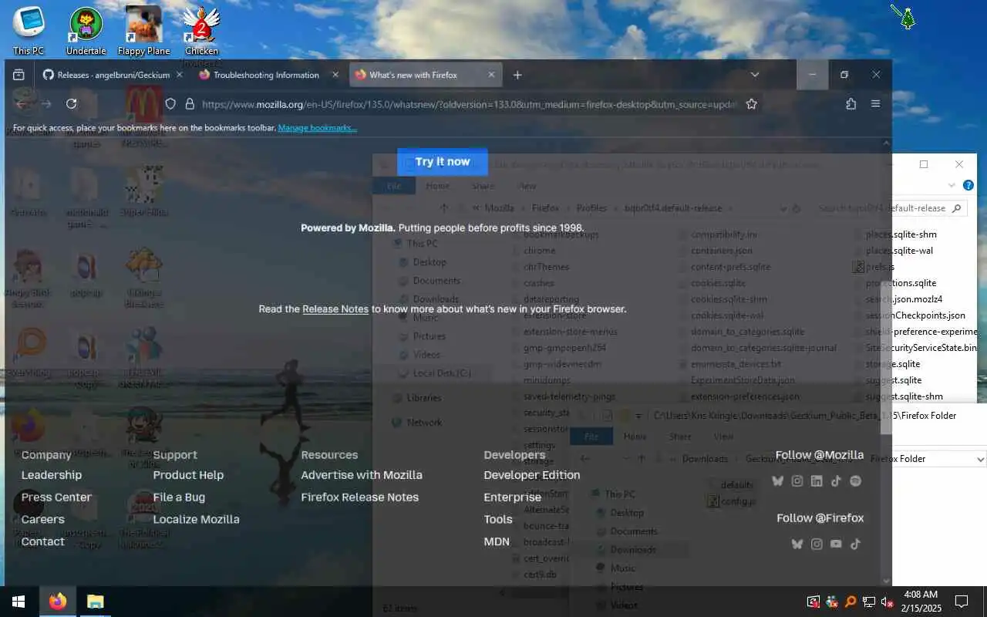Open the Localize Mozilla link
This screenshot has height=617, width=987.
[x=196, y=519]
